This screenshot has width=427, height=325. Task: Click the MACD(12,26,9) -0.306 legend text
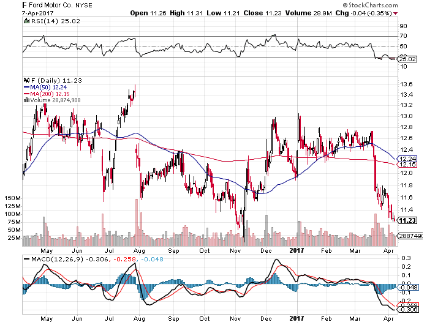70,259
